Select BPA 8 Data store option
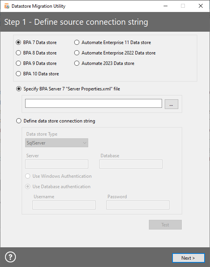Image resolution: width=210 pixels, height=267 pixels. tap(36, 53)
